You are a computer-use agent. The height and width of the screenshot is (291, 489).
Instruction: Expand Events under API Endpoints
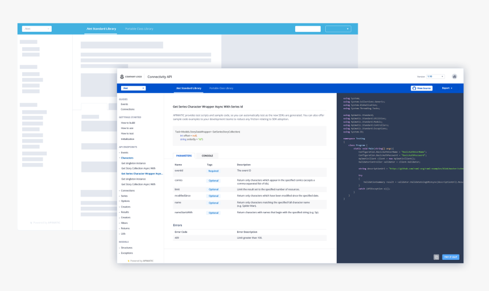click(x=123, y=153)
